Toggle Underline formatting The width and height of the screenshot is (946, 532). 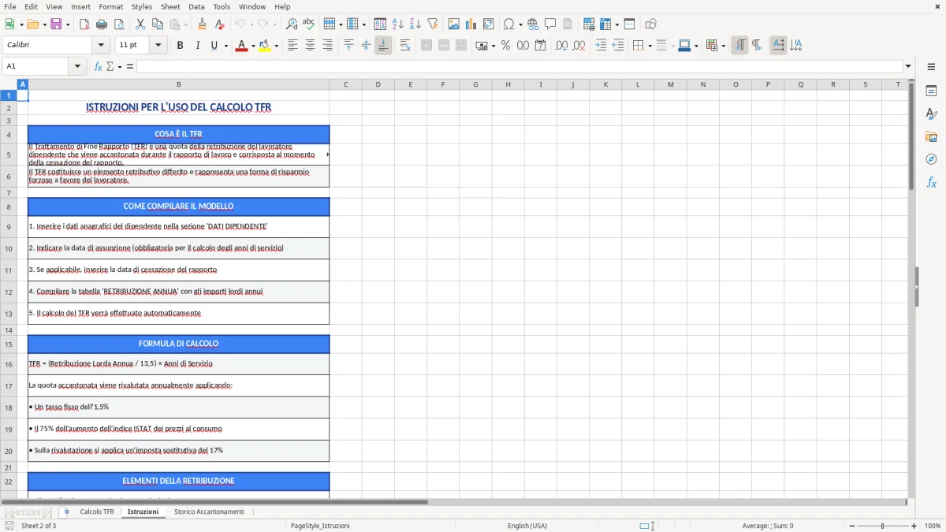214,46
